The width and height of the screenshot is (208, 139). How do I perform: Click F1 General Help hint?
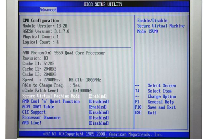[x=154, y=102]
